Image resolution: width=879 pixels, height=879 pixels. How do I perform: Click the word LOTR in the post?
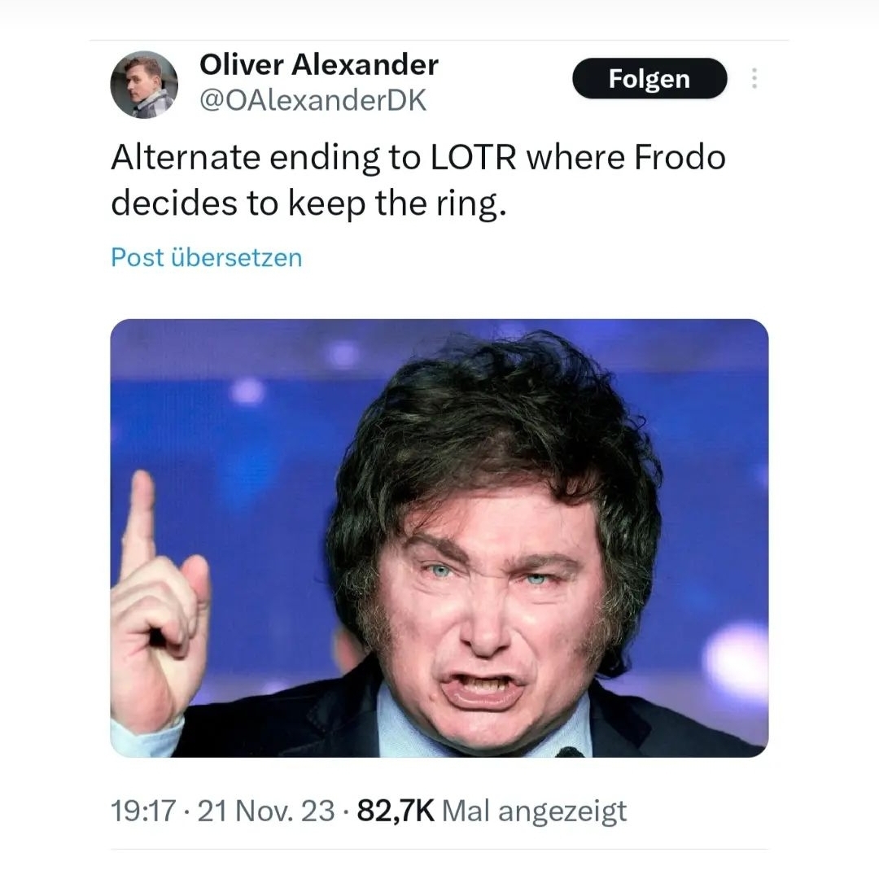point(473,158)
